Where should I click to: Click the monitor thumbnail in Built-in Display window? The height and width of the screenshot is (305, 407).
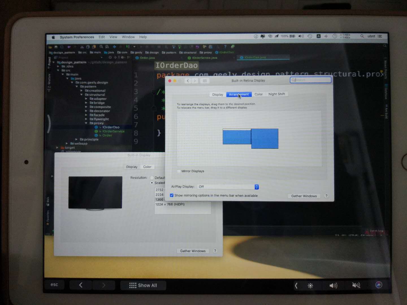point(95,193)
